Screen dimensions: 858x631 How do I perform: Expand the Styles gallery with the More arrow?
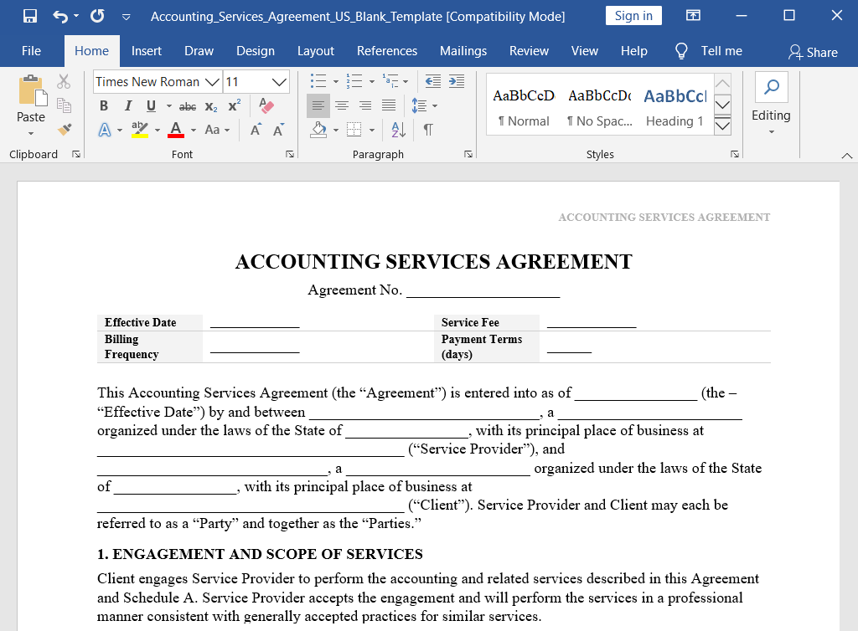(x=723, y=126)
